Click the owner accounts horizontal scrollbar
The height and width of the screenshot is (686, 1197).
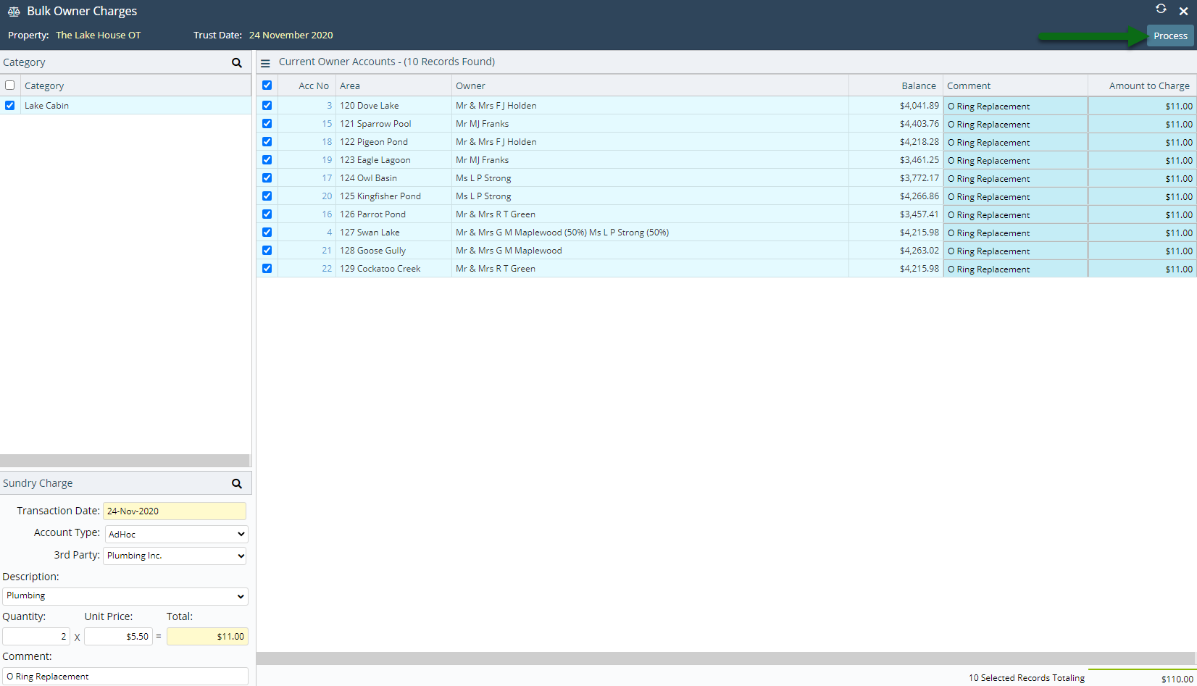pyautogui.click(x=726, y=658)
